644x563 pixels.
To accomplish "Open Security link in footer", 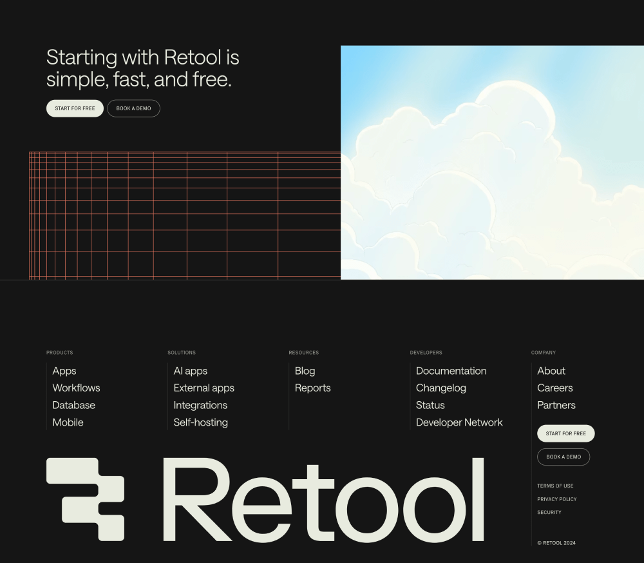I will (549, 513).
